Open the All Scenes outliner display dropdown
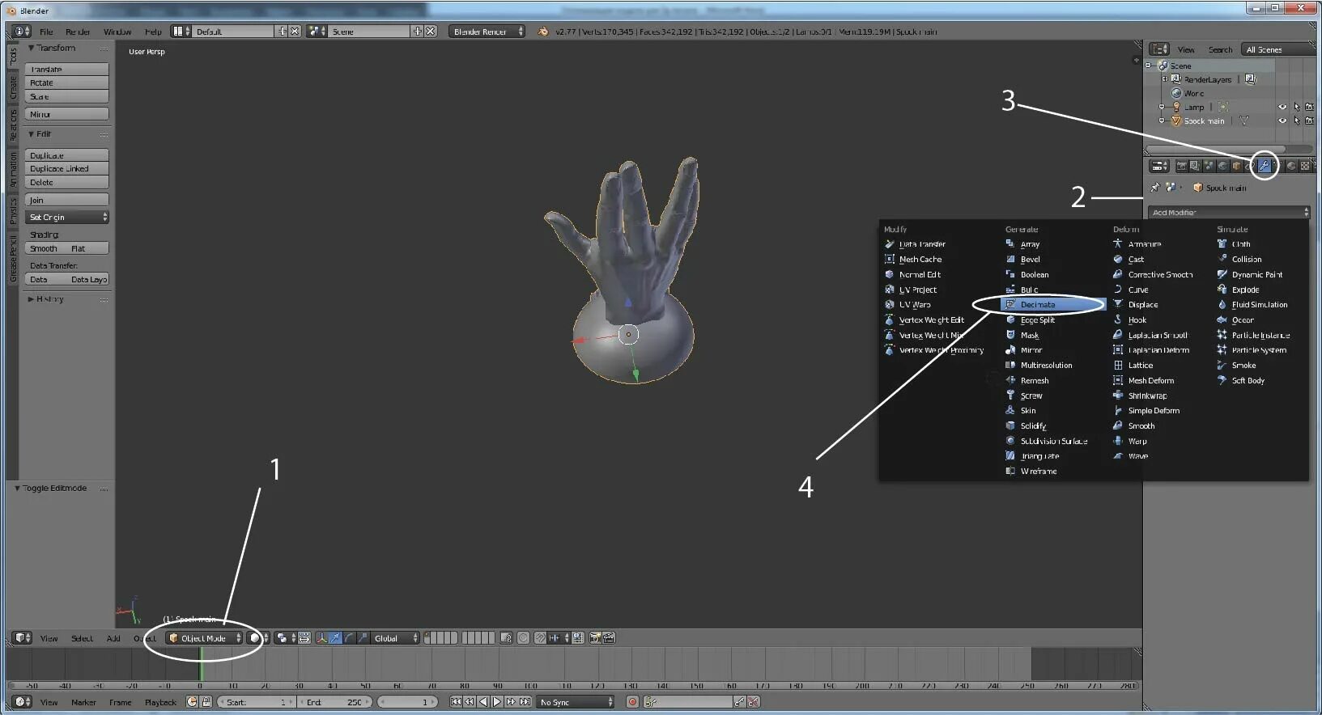This screenshot has width=1322, height=715. pos(1277,49)
